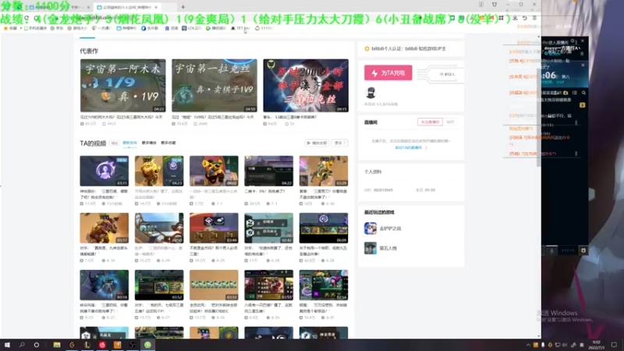Open the first video marked NEW, 03:11

(104, 171)
